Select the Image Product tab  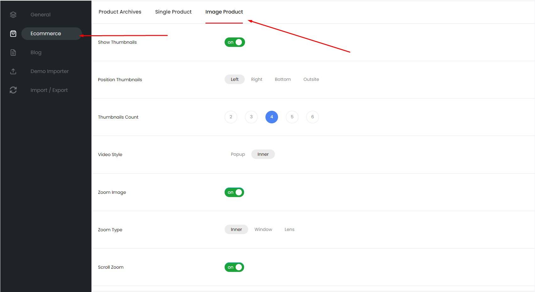point(224,12)
